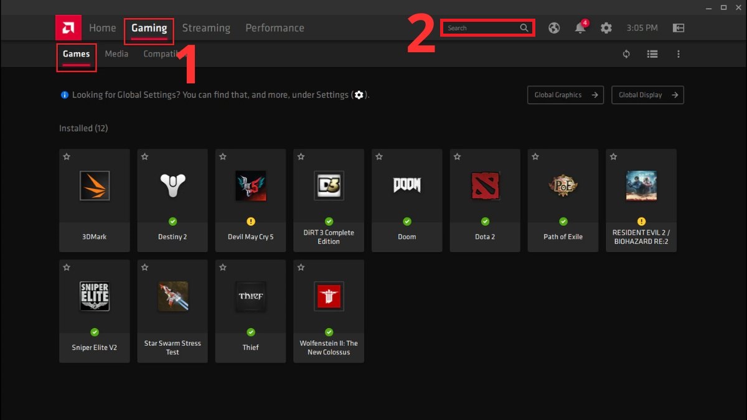Open Global Graphics settings
Screen dimensions: 747x420
(565, 95)
